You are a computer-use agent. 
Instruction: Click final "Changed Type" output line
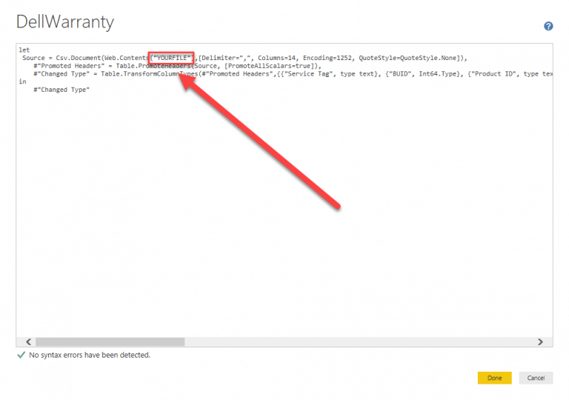(61, 90)
